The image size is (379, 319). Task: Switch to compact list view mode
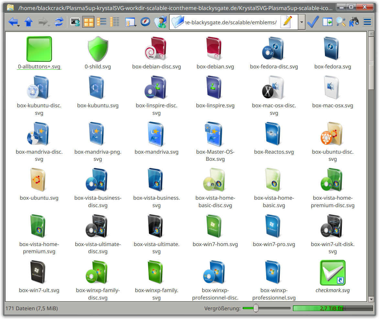pyautogui.click(x=102, y=22)
